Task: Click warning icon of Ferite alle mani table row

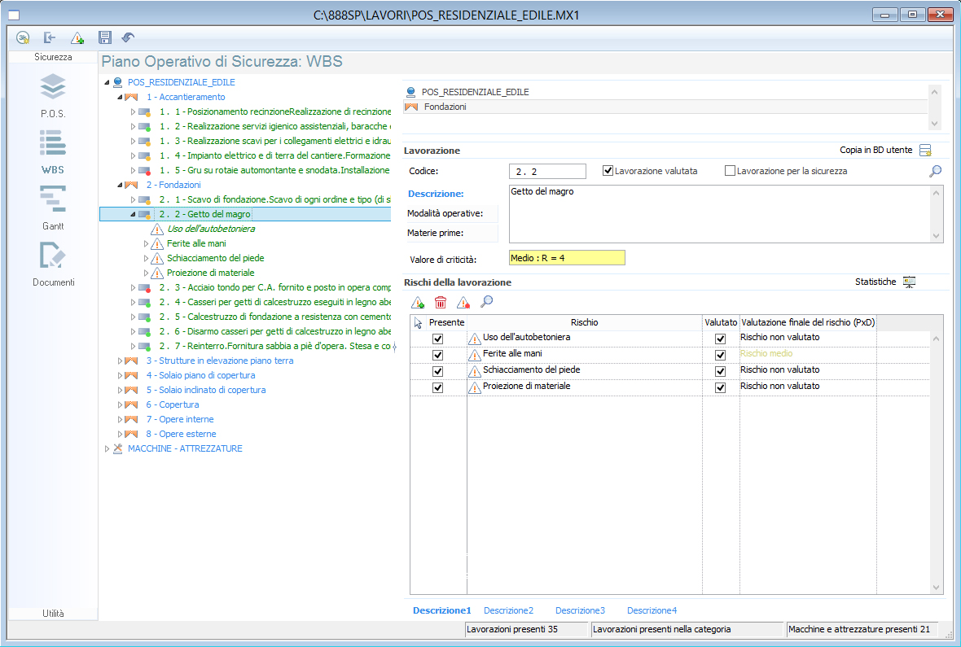Action: (474, 355)
